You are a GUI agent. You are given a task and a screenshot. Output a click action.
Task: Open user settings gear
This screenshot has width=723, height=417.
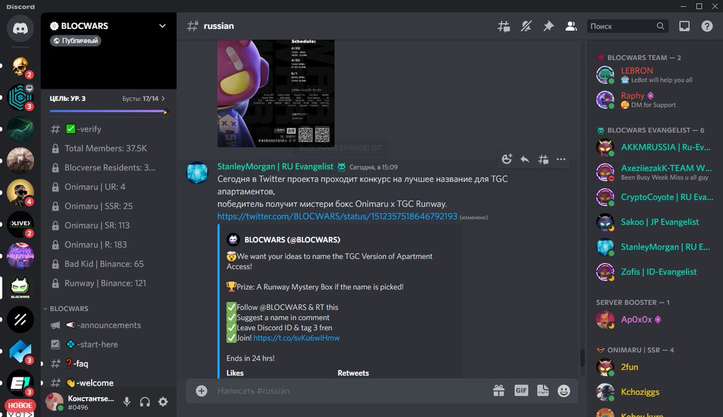click(163, 401)
